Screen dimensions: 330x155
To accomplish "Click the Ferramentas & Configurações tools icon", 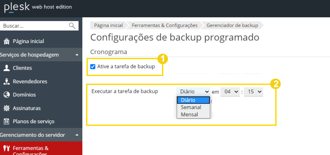I will click(7, 148).
